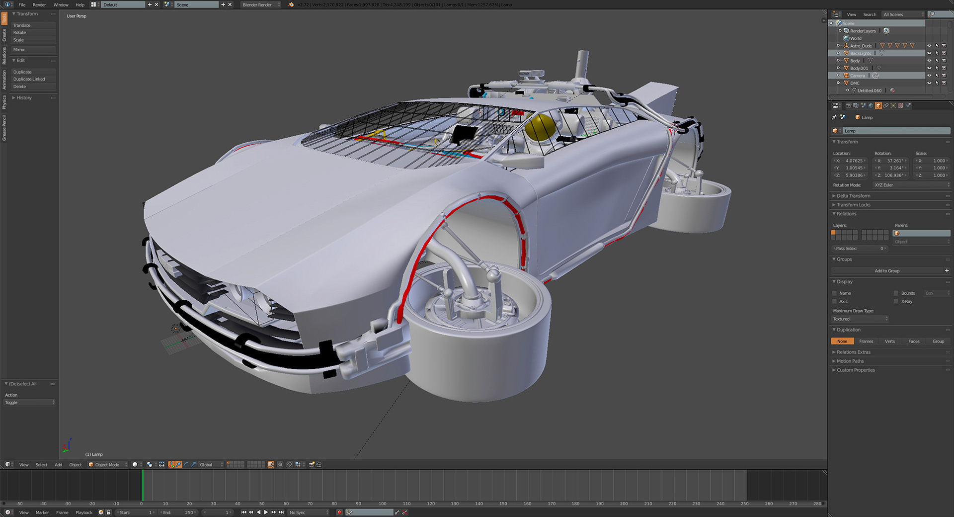The image size is (954, 517).
Task: Play the animation in reverse
Action: (258, 512)
